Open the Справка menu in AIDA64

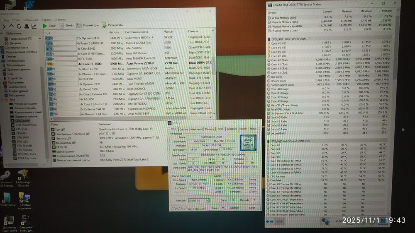pos(60,19)
